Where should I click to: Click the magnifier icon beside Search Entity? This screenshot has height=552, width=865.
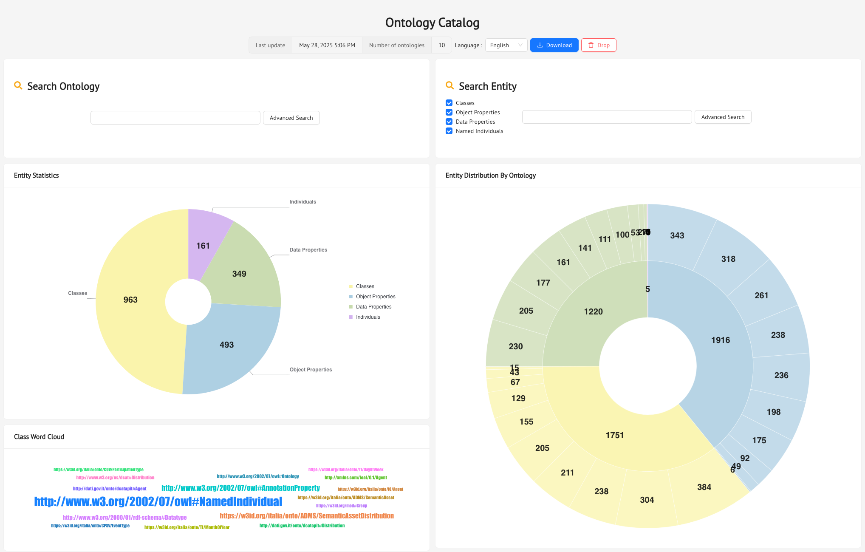pyautogui.click(x=450, y=85)
